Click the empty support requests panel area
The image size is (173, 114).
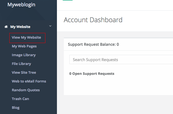pos(118,86)
